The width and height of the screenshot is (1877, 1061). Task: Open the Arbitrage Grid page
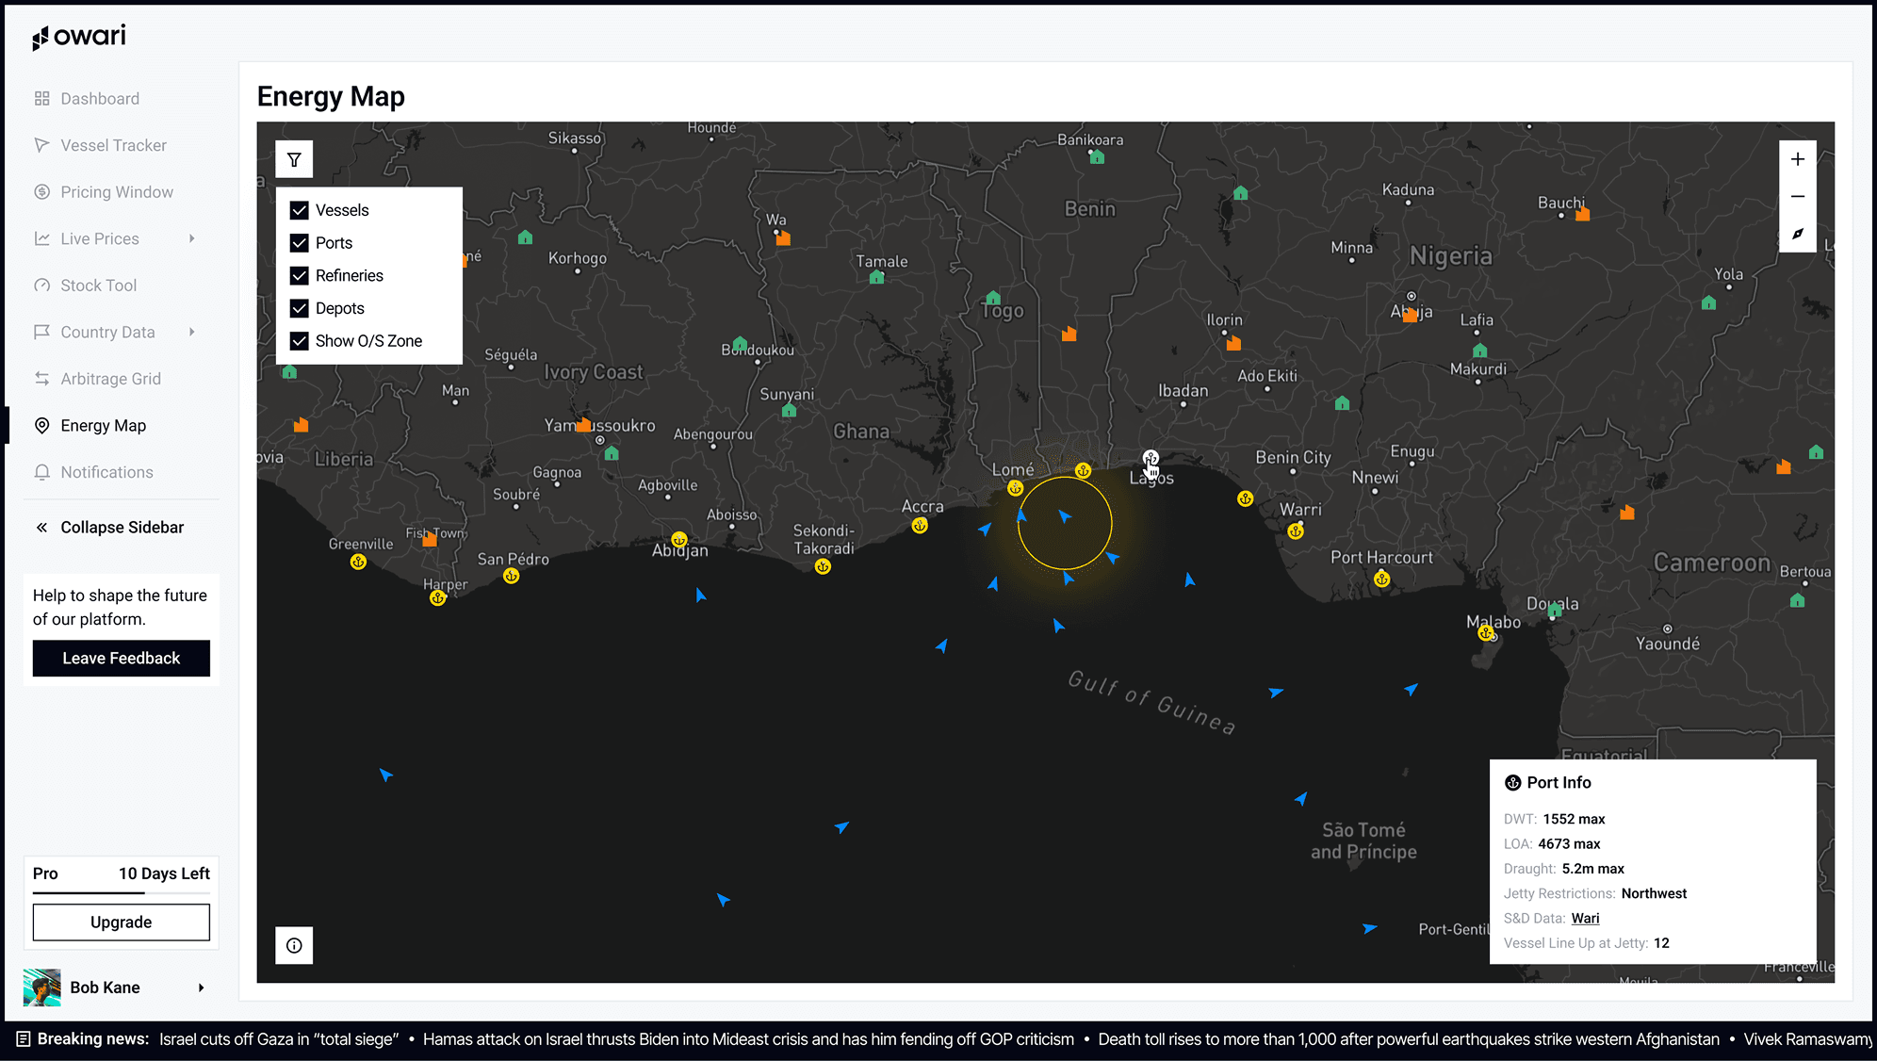pos(110,379)
